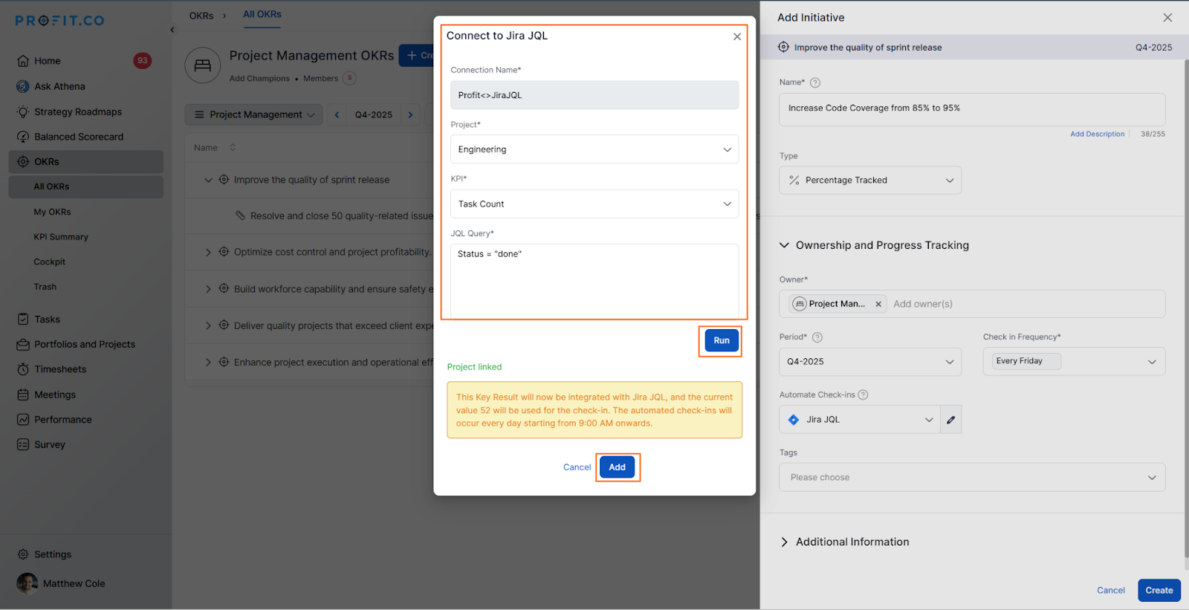Click Add Champions link
The width and height of the screenshot is (1189, 610).
259,78
